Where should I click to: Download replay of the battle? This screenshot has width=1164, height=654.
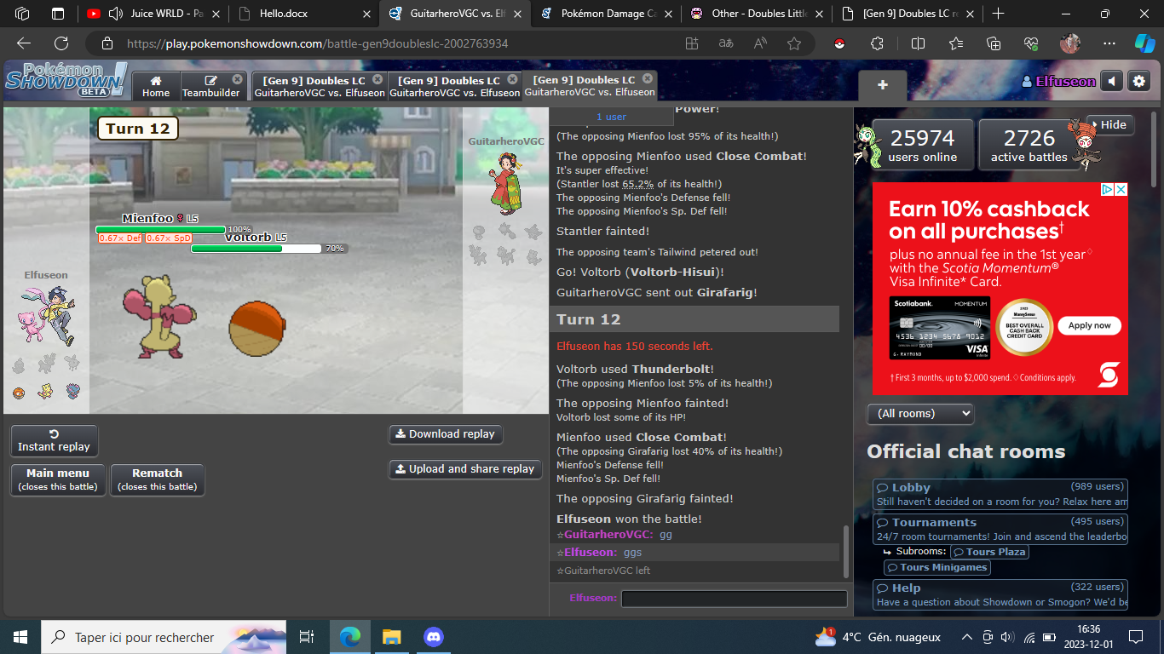(x=446, y=434)
